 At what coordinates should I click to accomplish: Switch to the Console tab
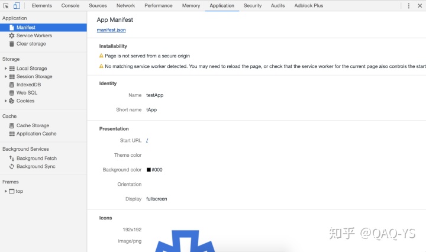tap(70, 5)
